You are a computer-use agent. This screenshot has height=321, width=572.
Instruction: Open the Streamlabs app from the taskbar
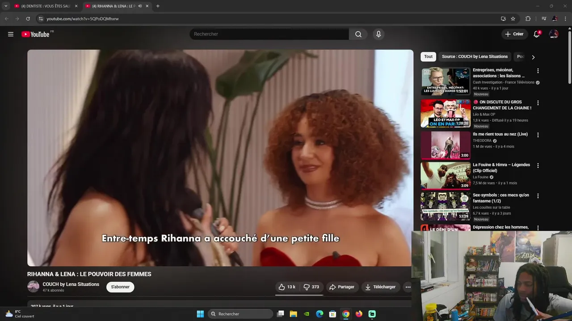(372, 314)
